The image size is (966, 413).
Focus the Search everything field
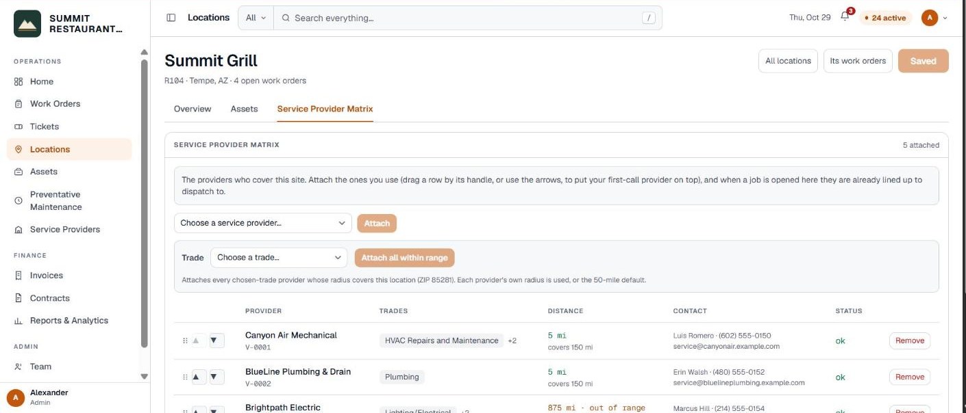(467, 18)
